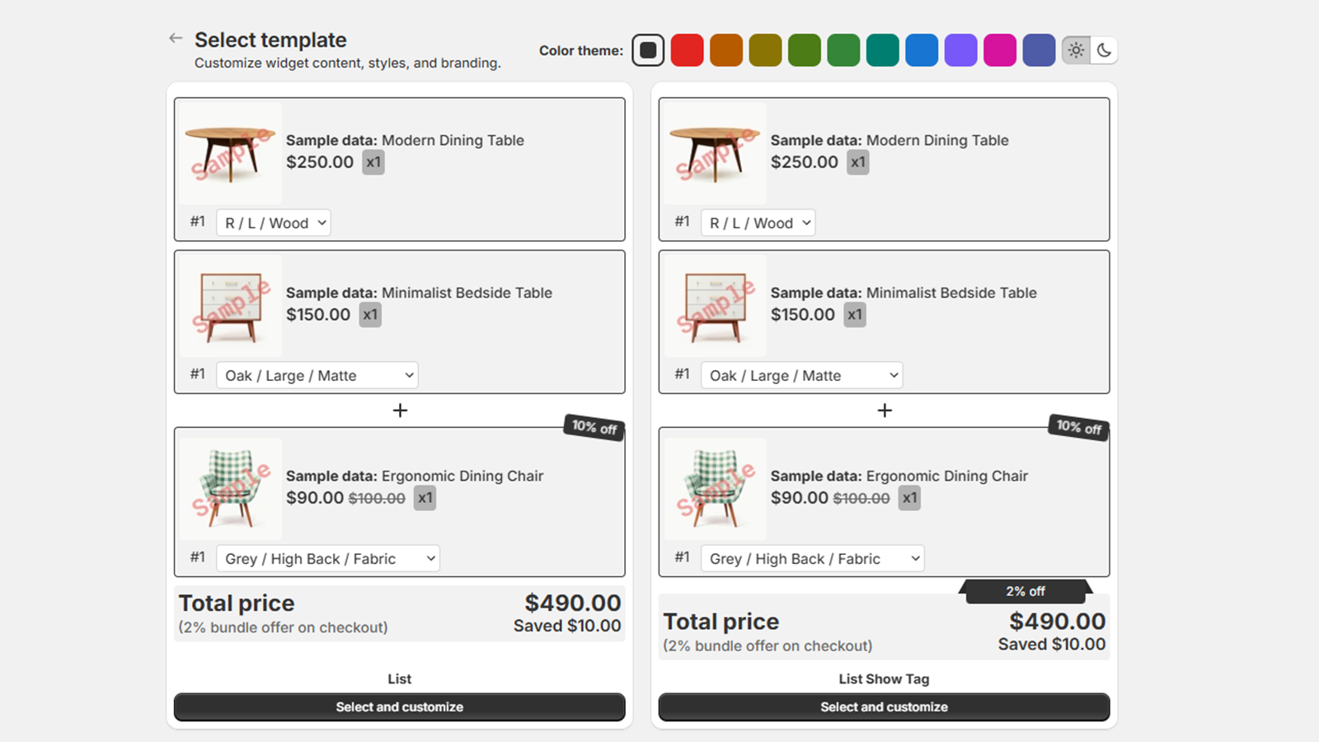Switch to light mode sun icon
Image resolution: width=1319 pixels, height=742 pixels.
1076,50
